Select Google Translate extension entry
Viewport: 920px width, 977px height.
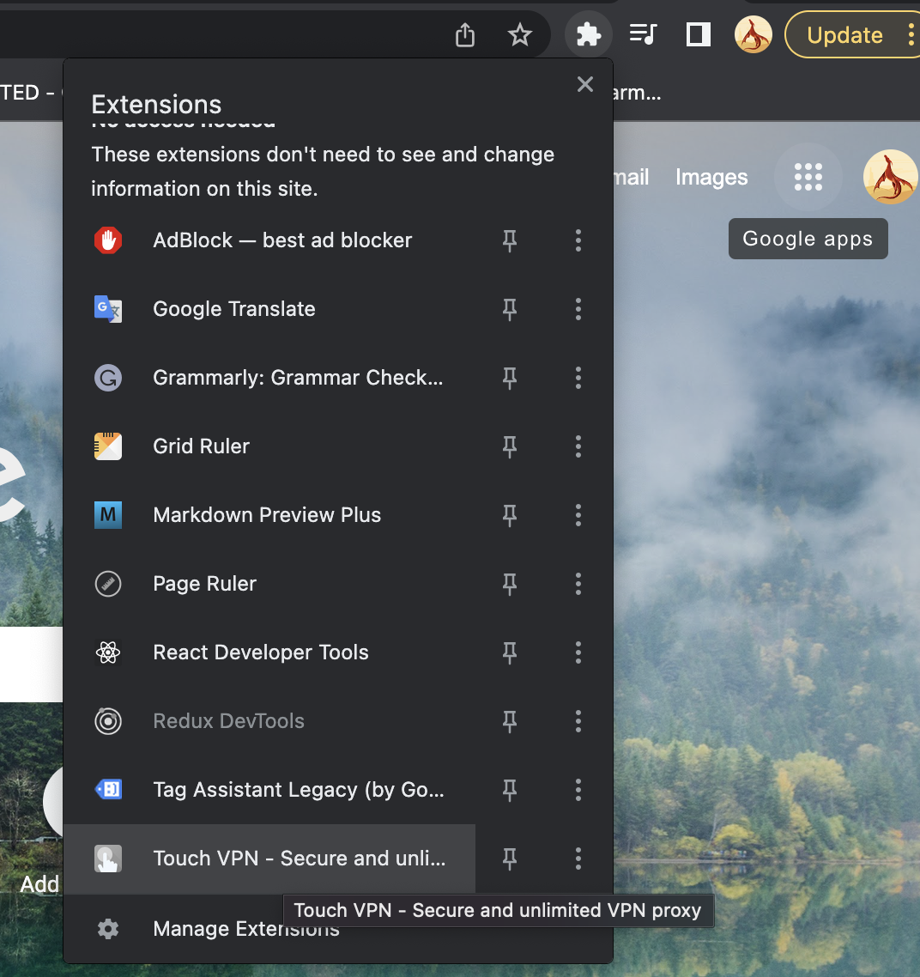click(x=269, y=309)
